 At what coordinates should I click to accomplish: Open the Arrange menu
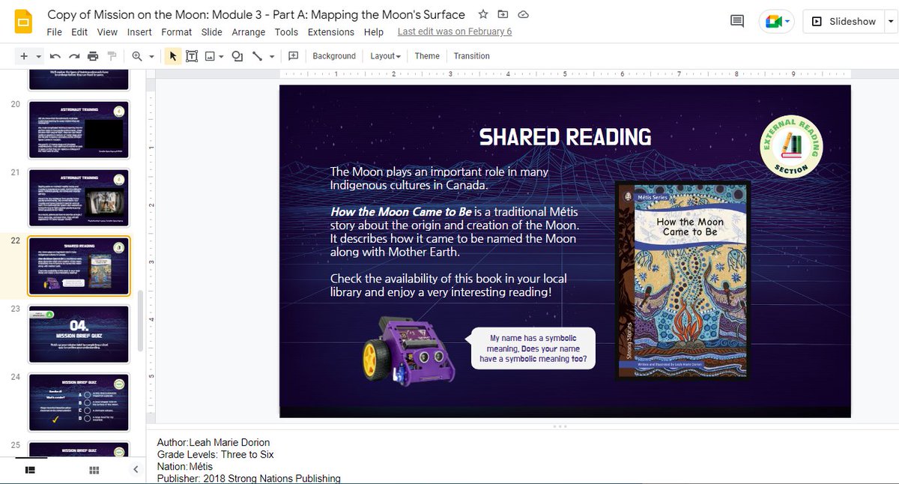point(248,32)
